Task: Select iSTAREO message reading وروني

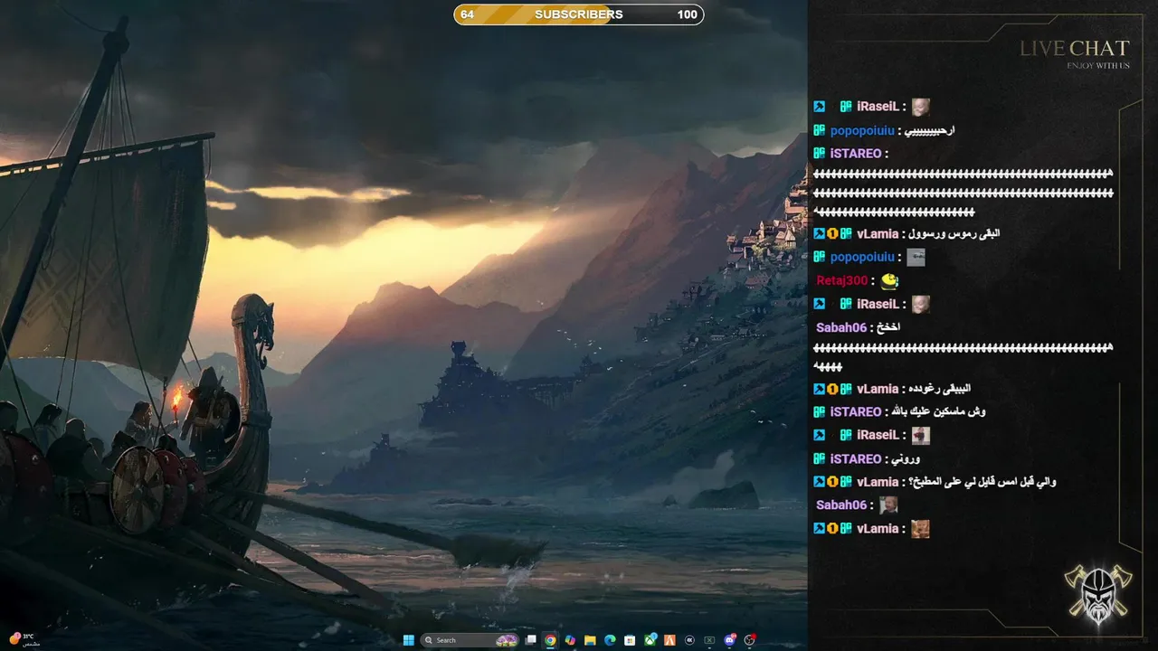Action: point(867,459)
